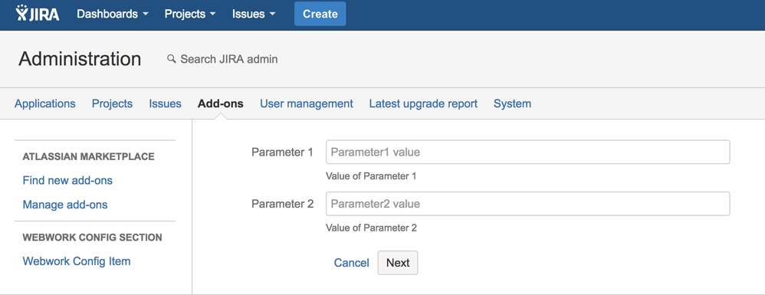Image resolution: width=765 pixels, height=295 pixels.
Task: Select Webwork Config Item in sidebar
Action: pyautogui.click(x=77, y=261)
